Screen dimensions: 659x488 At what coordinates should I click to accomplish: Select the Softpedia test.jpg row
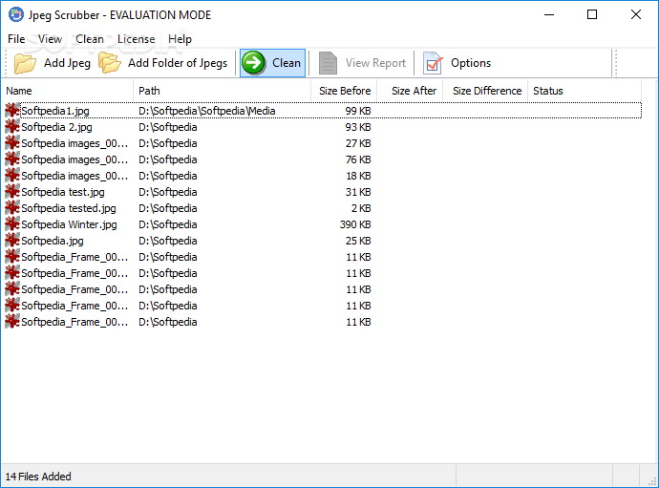(x=323, y=192)
